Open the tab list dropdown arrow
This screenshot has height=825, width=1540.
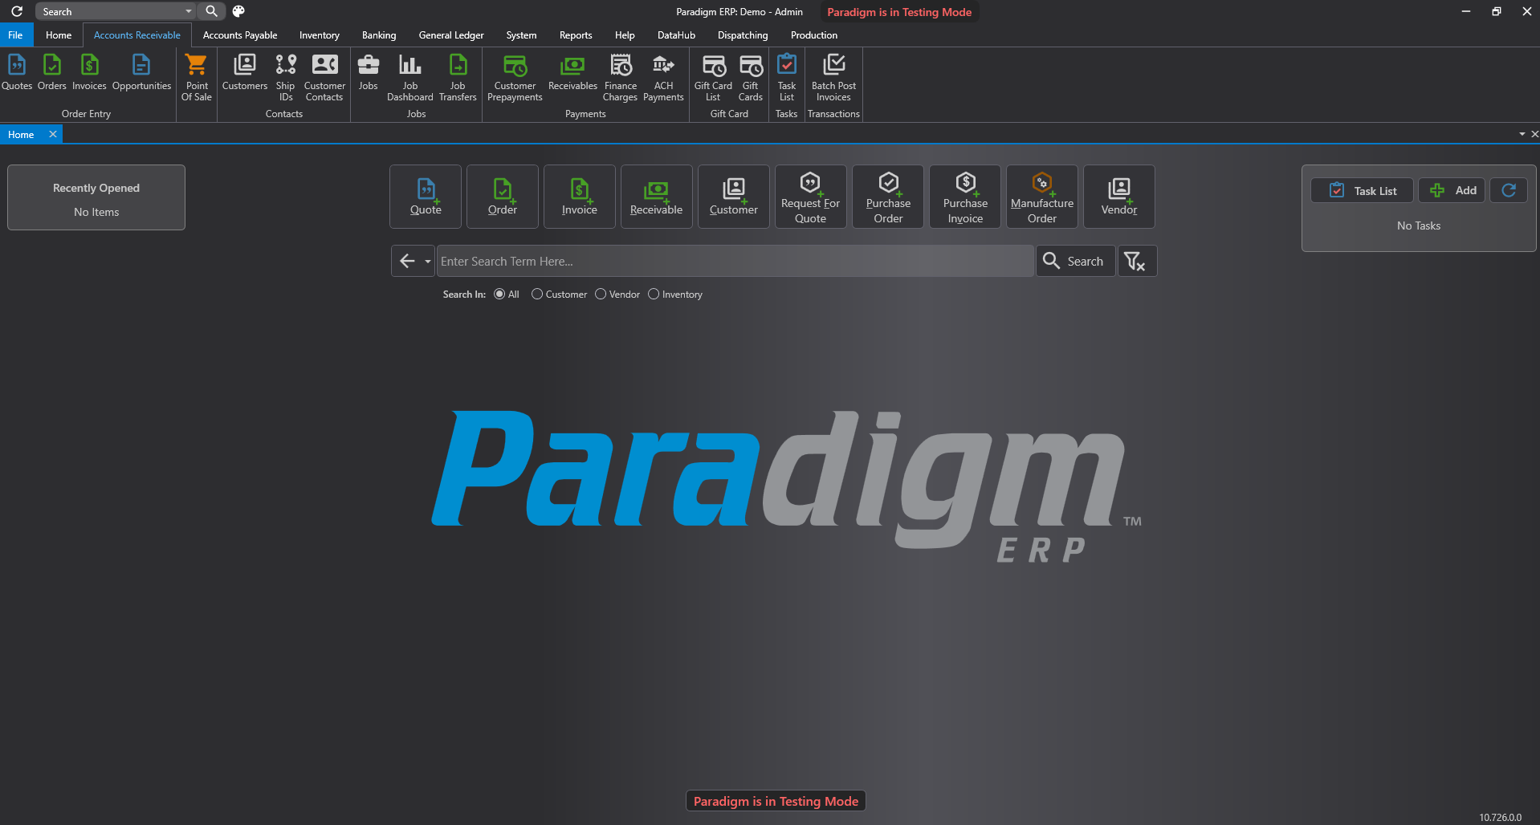click(1522, 134)
